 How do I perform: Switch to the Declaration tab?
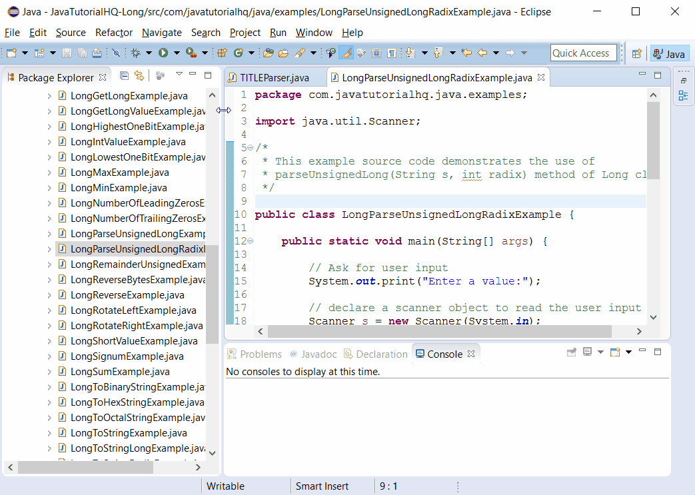376,354
